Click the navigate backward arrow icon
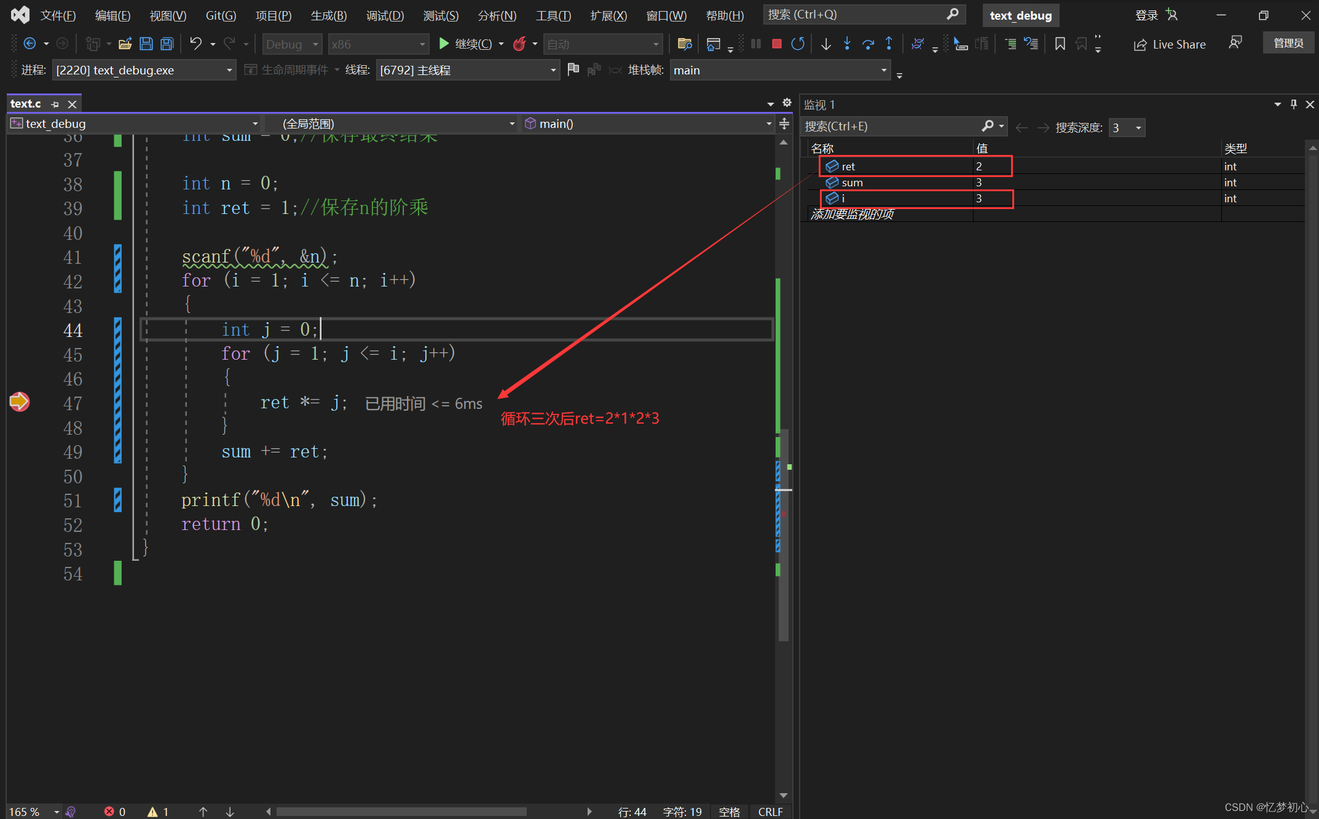1319x819 pixels. click(x=30, y=44)
